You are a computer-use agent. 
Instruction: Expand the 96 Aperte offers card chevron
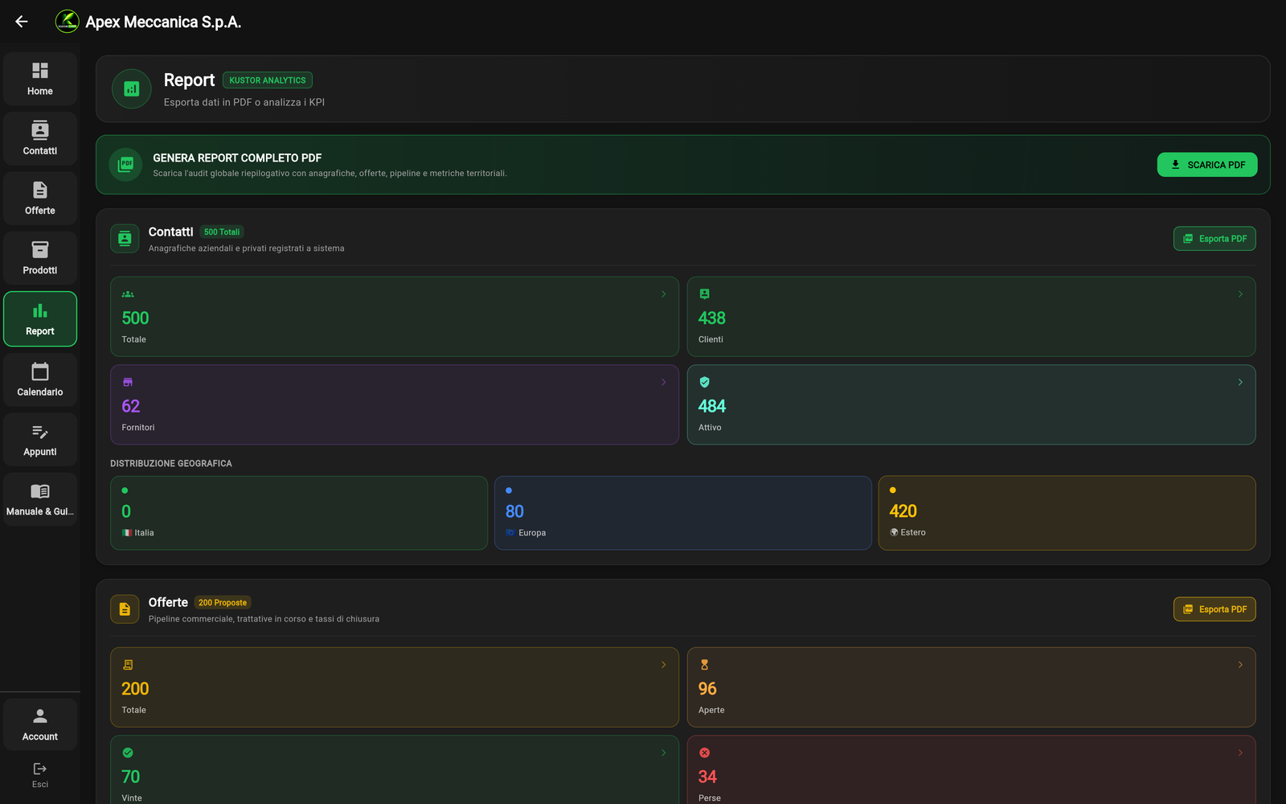(1240, 665)
